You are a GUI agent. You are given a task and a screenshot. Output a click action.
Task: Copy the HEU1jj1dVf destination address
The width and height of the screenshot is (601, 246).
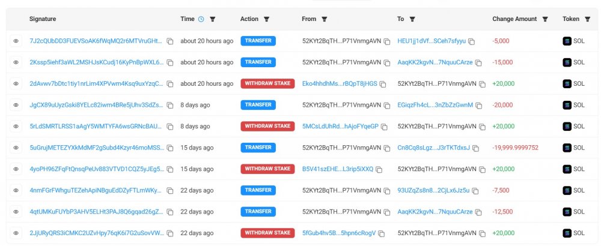[471, 41]
